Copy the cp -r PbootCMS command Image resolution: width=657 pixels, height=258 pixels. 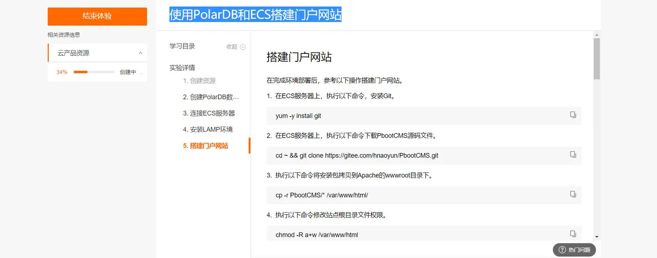[x=573, y=194]
